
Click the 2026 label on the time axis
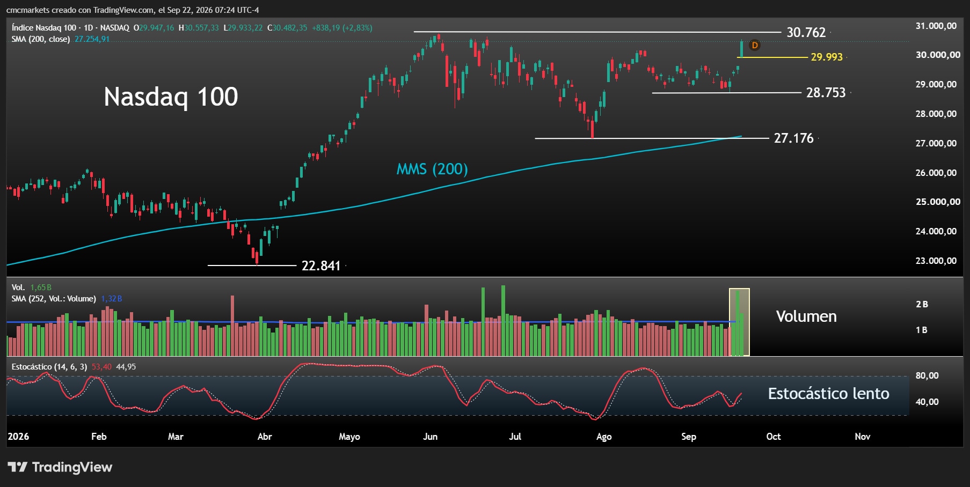pyautogui.click(x=18, y=437)
